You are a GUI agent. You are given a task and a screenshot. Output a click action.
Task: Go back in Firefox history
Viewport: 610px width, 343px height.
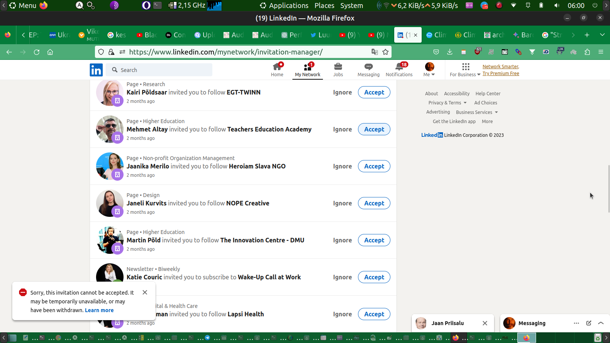pos(9,52)
